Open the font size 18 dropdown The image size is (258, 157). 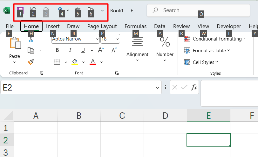coord(118,39)
